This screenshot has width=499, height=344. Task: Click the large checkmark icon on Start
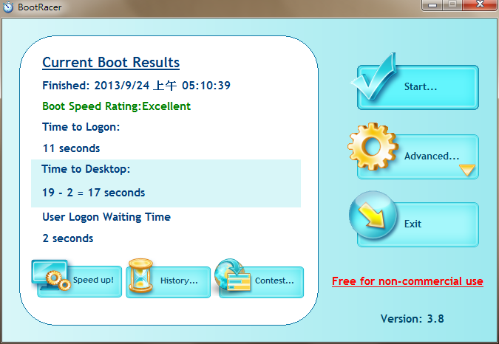(373, 77)
